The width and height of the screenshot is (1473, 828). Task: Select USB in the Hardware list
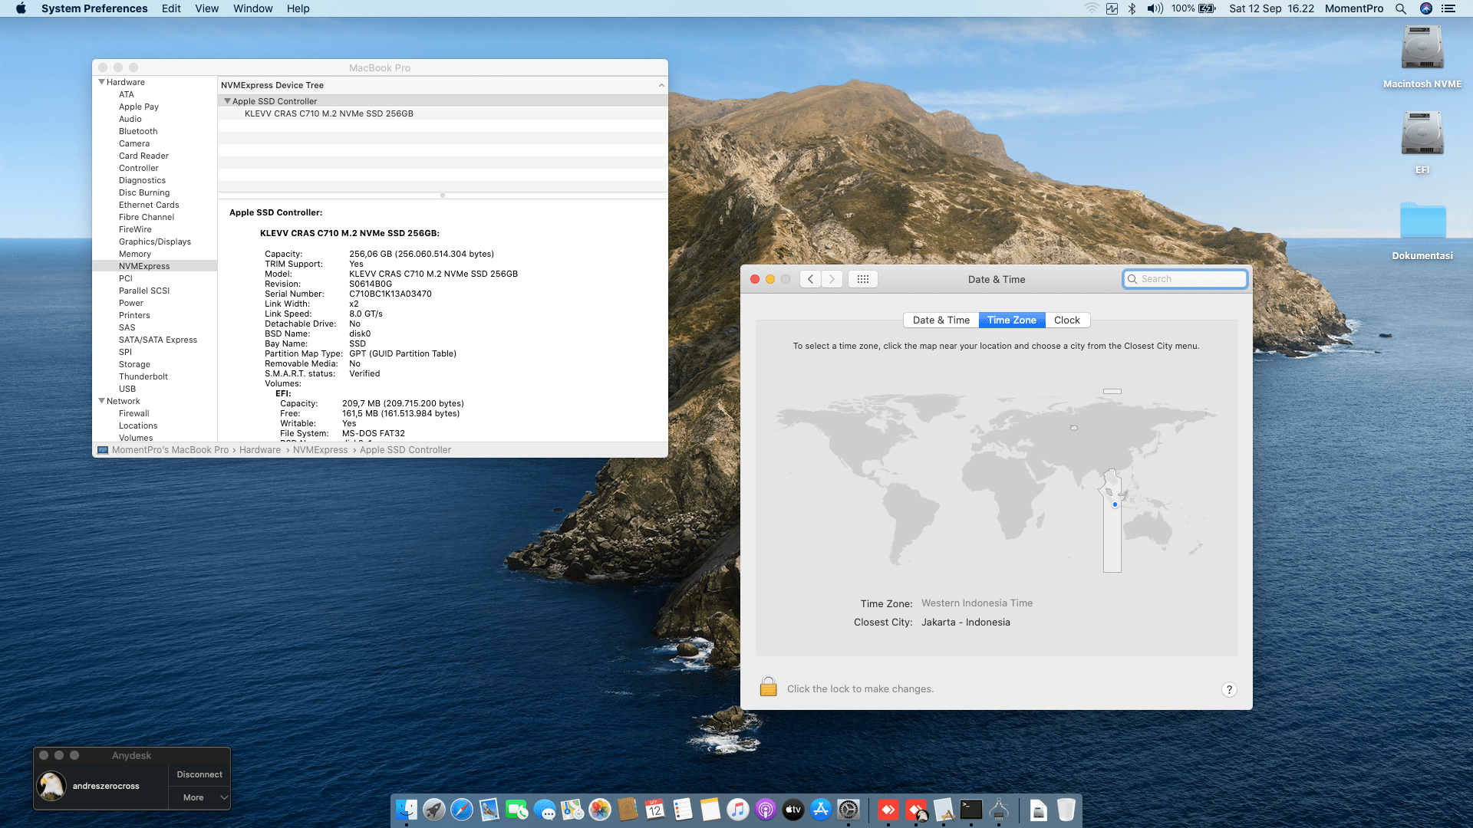pyautogui.click(x=127, y=389)
